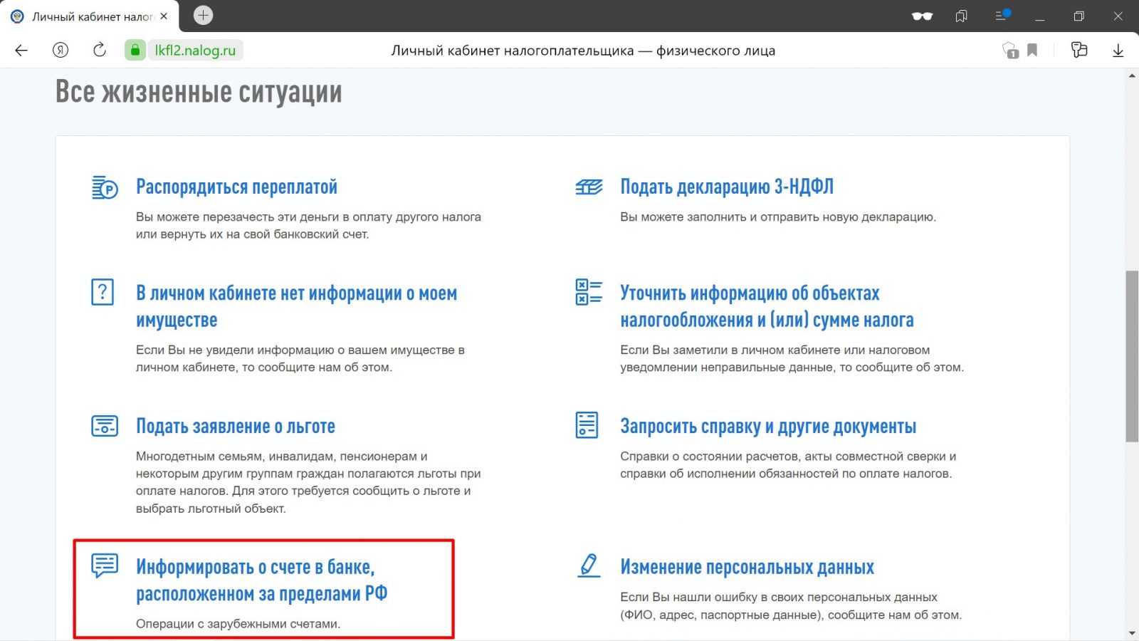Open Подать декларацию 3-НДФЛ link
This screenshot has height=641, width=1139.
tap(726, 187)
